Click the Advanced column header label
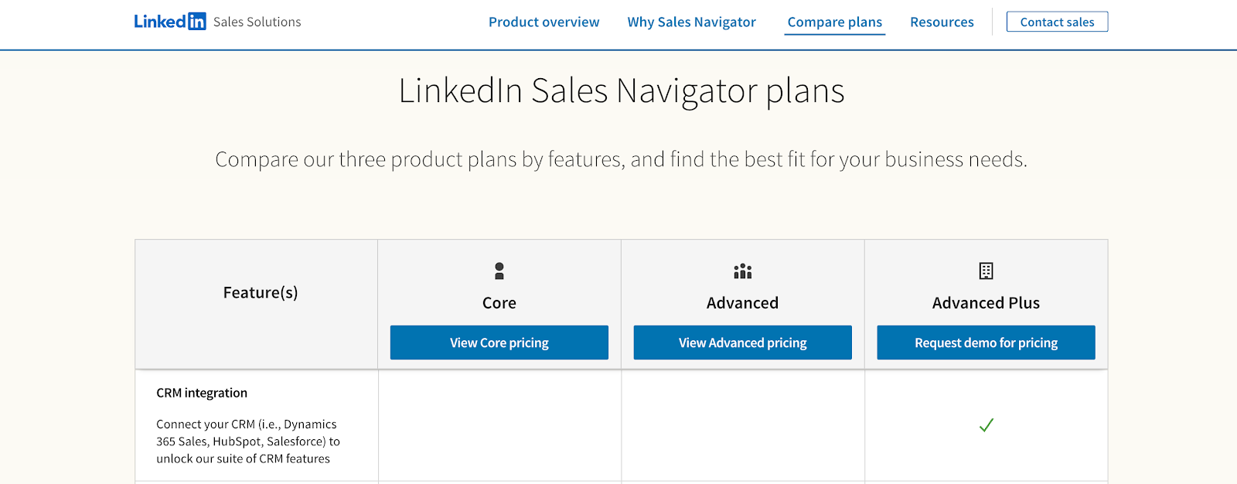This screenshot has width=1237, height=484. (741, 302)
